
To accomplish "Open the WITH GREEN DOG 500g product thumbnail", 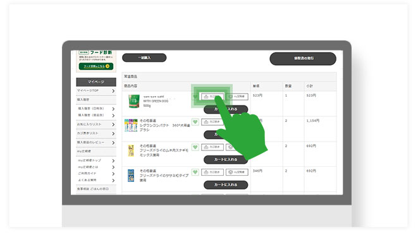I will pyautogui.click(x=134, y=101).
